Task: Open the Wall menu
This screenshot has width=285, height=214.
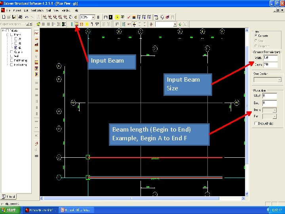Action: (x=49, y=11)
